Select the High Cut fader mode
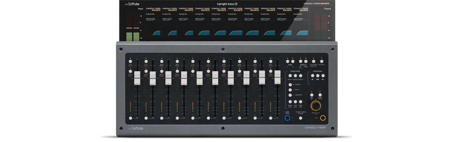Screen dimensions: 454x142 (301, 102)
